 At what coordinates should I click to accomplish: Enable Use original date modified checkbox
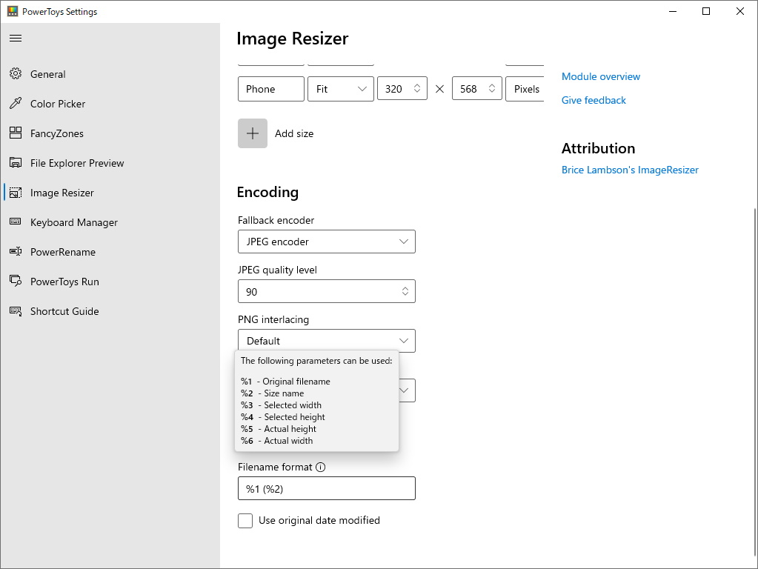(x=245, y=521)
